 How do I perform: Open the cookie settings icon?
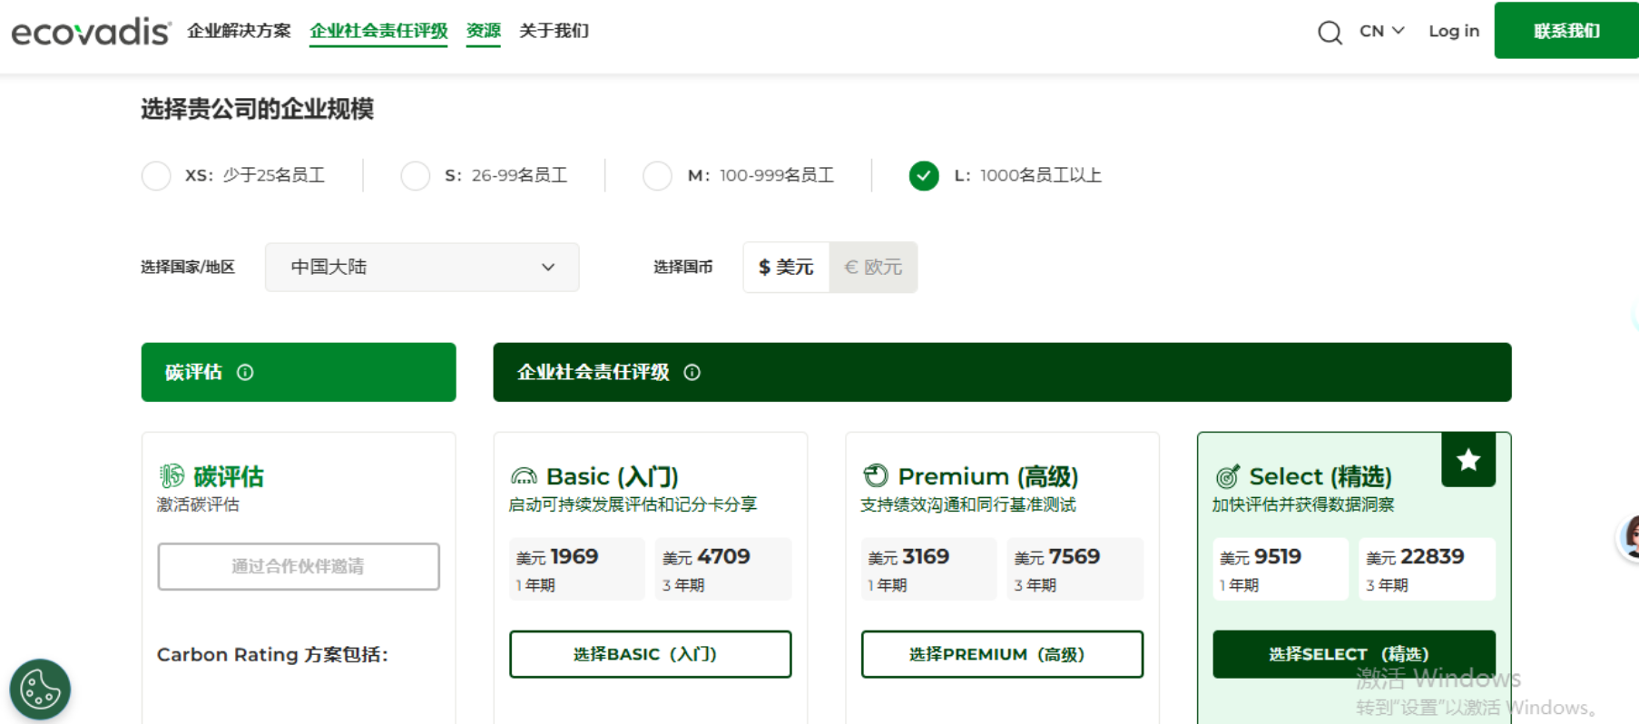click(40, 690)
